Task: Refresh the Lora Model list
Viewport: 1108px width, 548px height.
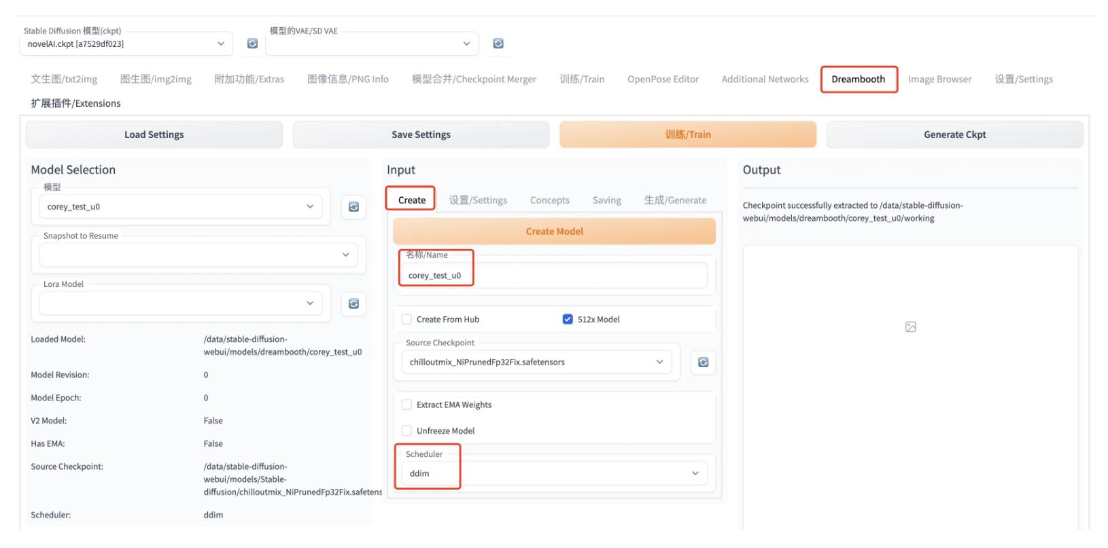Action: tap(353, 303)
